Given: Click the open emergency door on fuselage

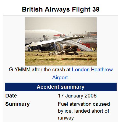Looking at the screenshot, I should click(x=45, y=37).
